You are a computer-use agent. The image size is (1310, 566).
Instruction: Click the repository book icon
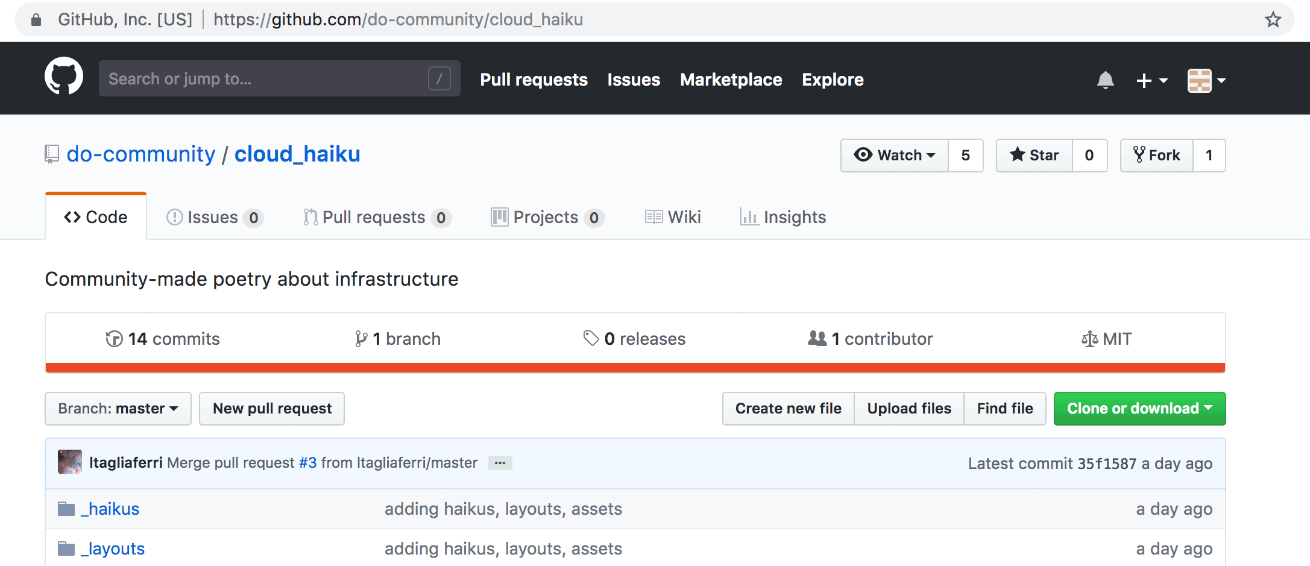[52, 154]
